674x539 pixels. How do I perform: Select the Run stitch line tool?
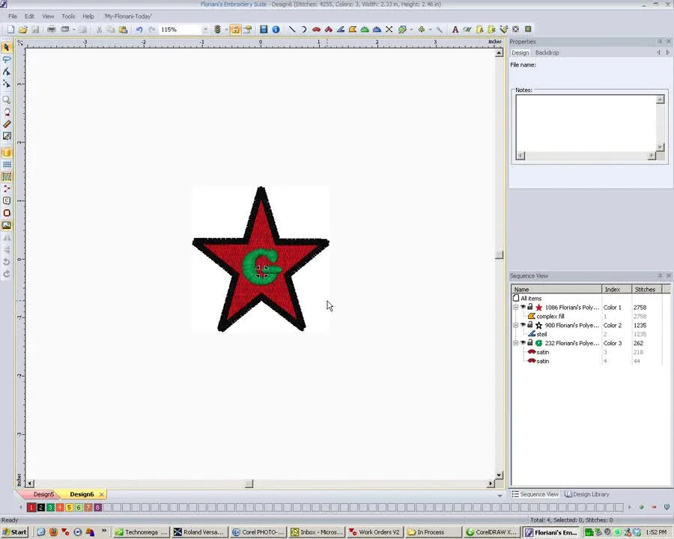pyautogui.click(x=292, y=29)
